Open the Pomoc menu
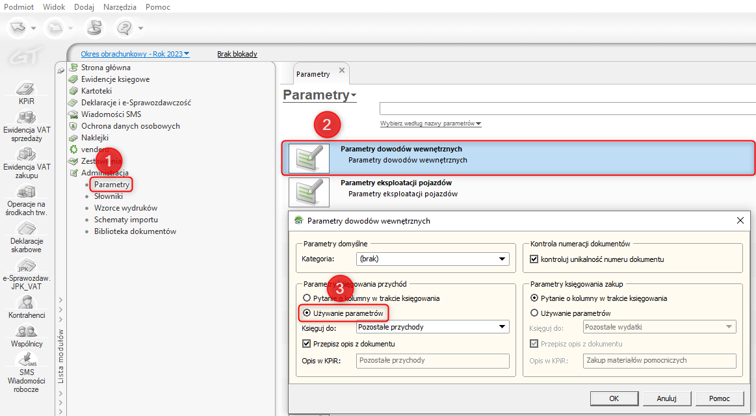756x416 pixels. coord(158,6)
